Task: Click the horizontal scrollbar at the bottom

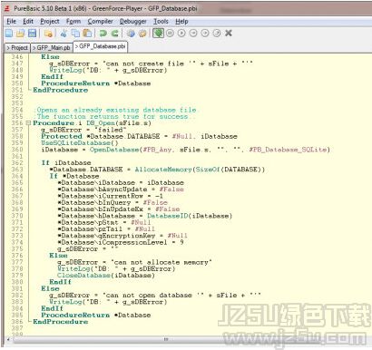Action: coord(166,339)
